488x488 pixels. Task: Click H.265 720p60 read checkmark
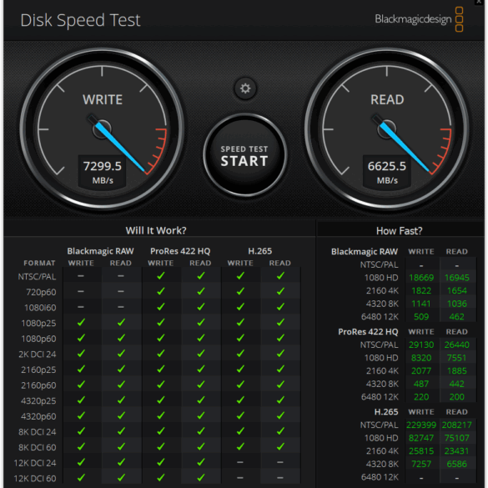pyautogui.click(x=280, y=291)
